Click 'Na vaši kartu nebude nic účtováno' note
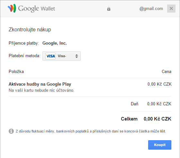 [x=41, y=90]
